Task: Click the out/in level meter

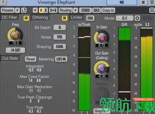Action: coord(147,69)
